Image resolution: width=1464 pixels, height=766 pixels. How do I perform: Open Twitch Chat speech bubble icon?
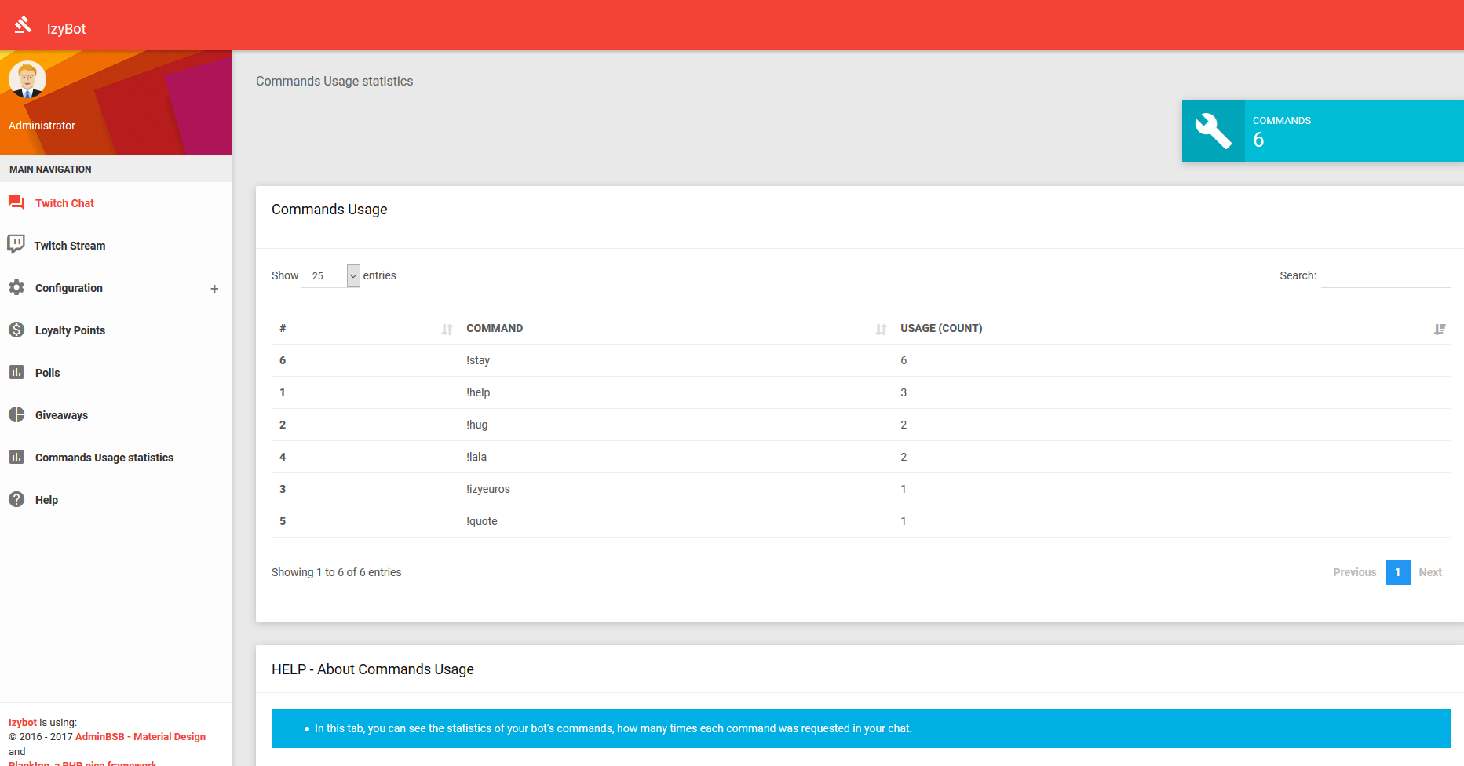tap(16, 202)
